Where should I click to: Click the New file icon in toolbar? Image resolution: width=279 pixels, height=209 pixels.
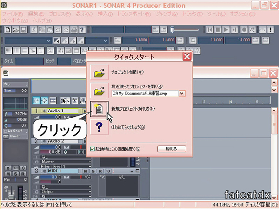click(x=7, y=30)
